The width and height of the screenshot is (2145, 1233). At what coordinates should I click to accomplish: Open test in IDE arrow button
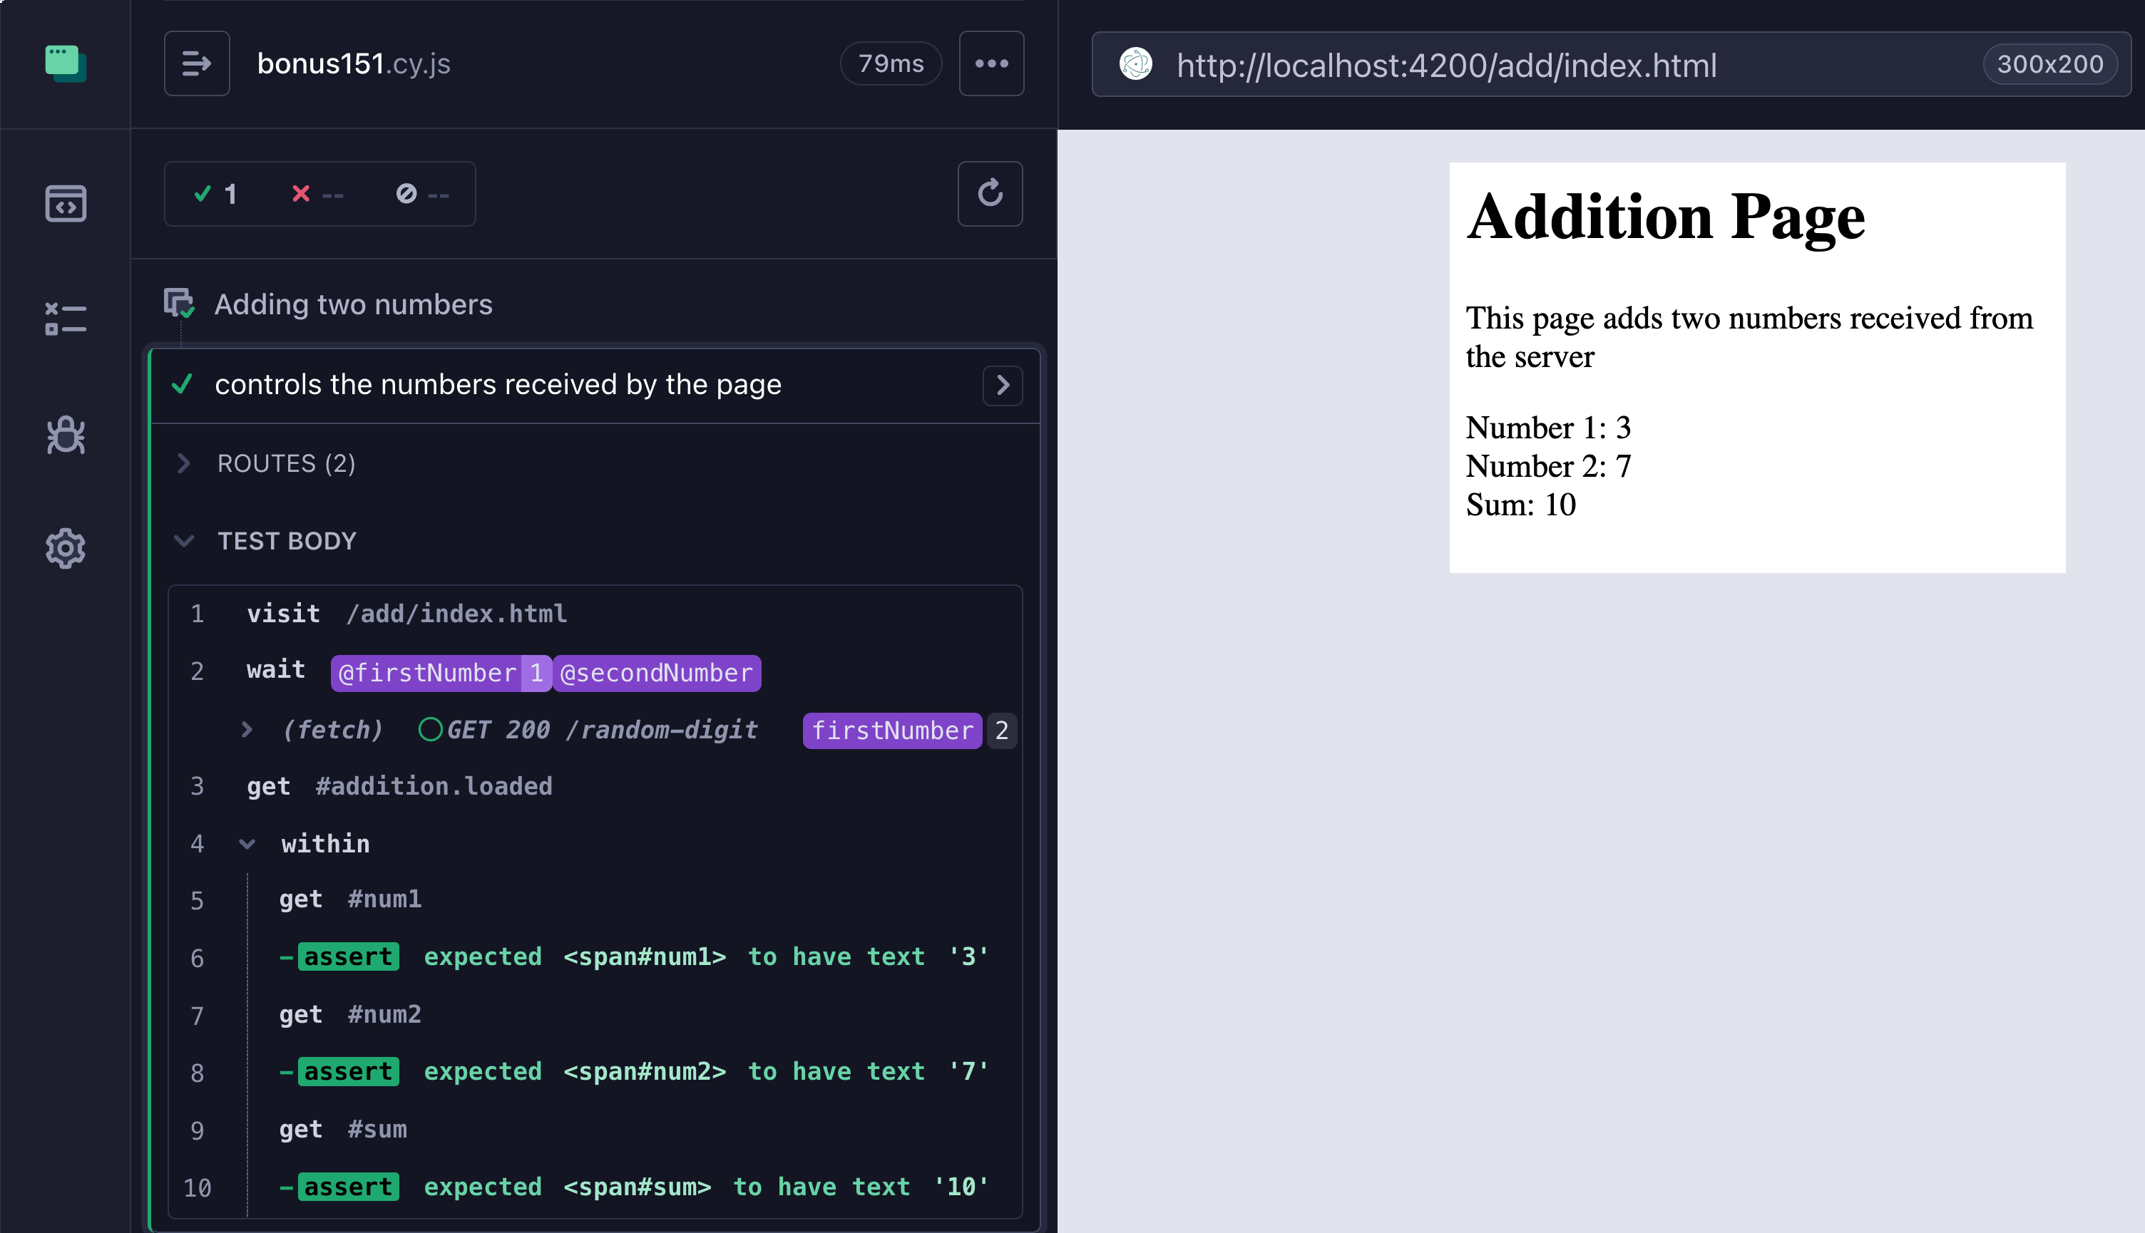pos(1002,386)
